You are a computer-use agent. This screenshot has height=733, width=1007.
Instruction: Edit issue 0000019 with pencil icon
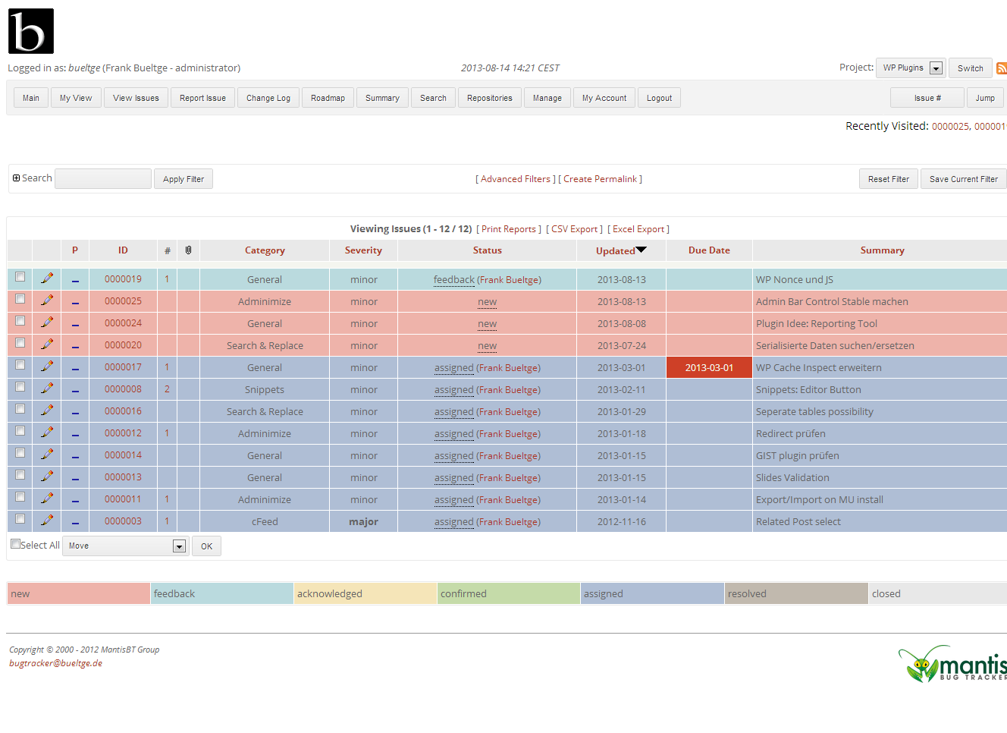47,278
